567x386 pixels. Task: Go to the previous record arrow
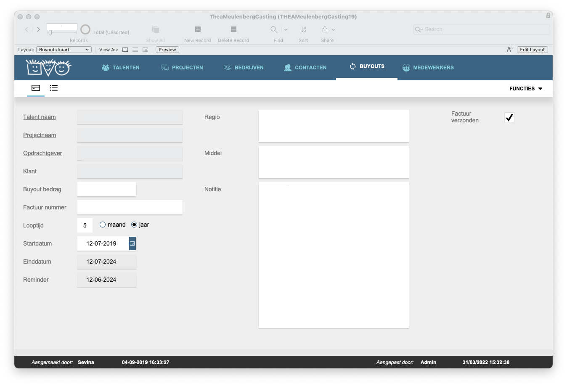tap(26, 29)
